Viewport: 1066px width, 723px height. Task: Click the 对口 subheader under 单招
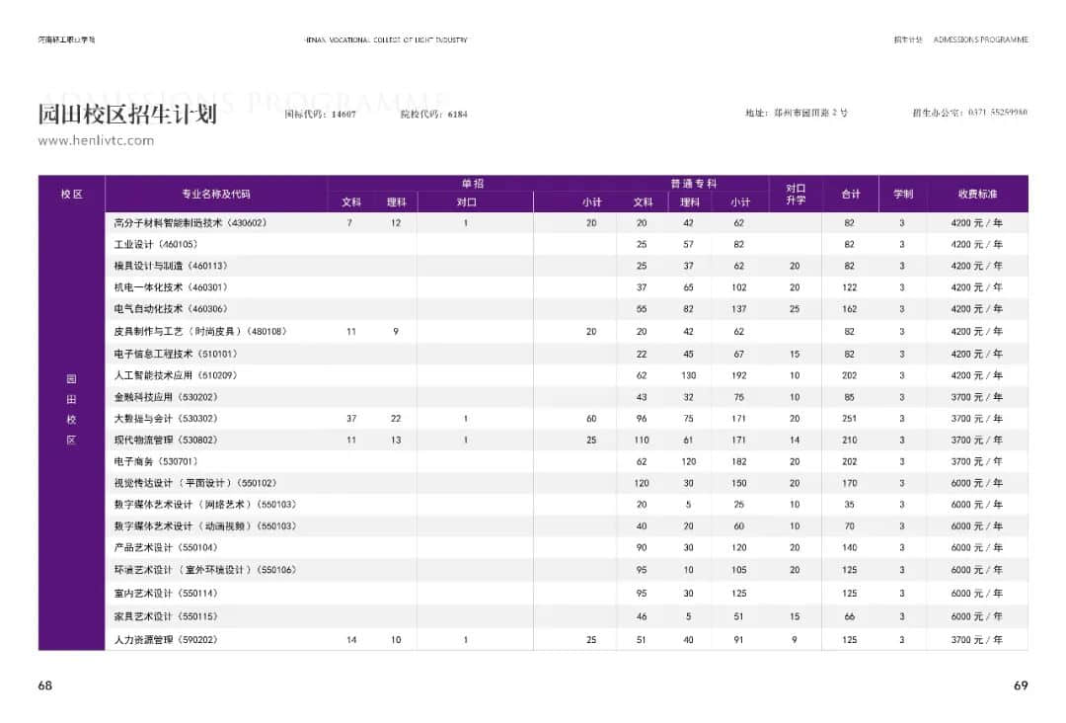coord(466,202)
